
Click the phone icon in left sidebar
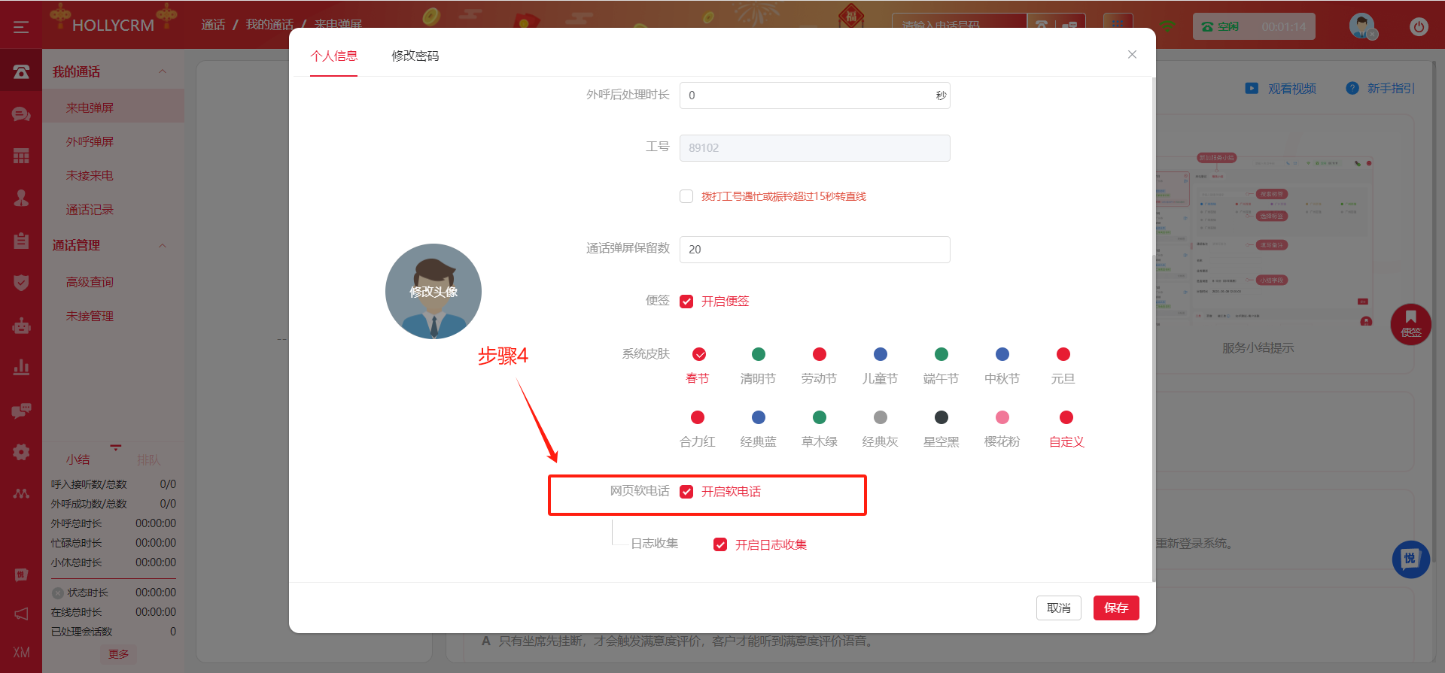point(21,71)
